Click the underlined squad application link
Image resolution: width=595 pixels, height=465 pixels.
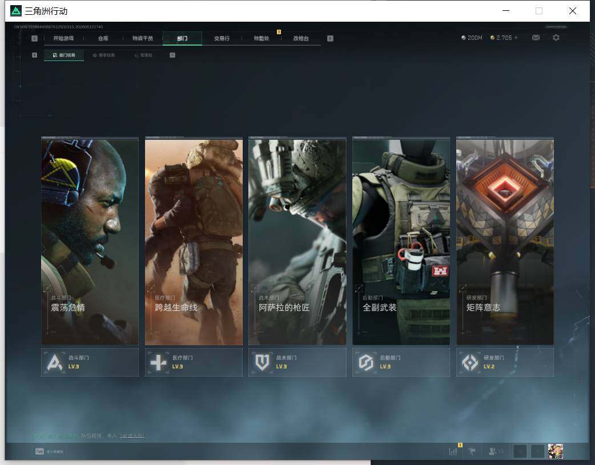coord(132,436)
